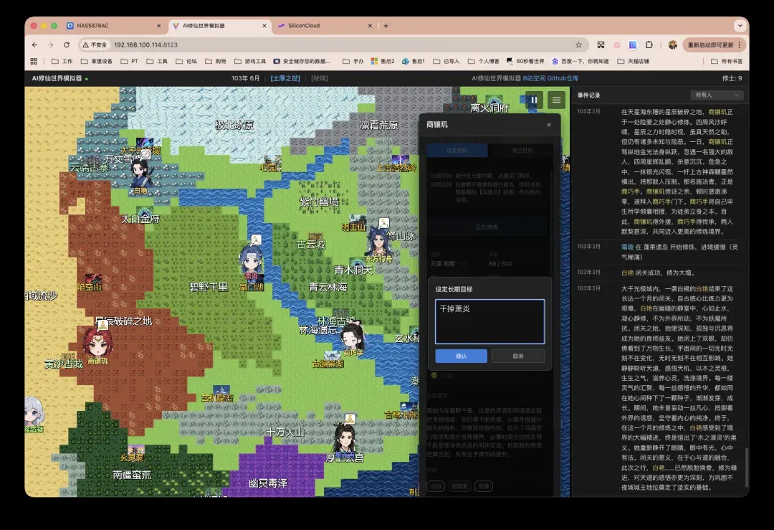Switch to the SiliconCloud browser tab
The image size is (774, 530).
coord(304,26)
